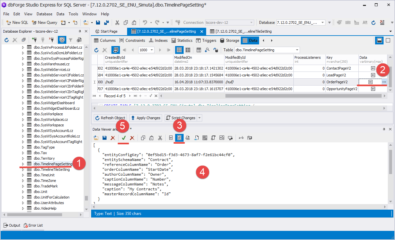The width and height of the screenshot is (395, 240).
Task: Click the New Query toolbar button
Action: tap(44, 23)
